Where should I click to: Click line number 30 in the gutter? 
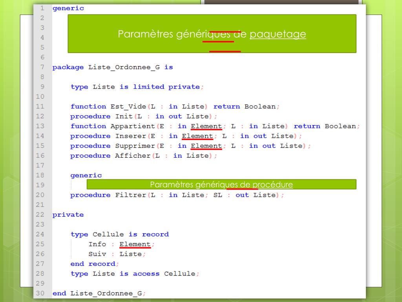point(40,293)
